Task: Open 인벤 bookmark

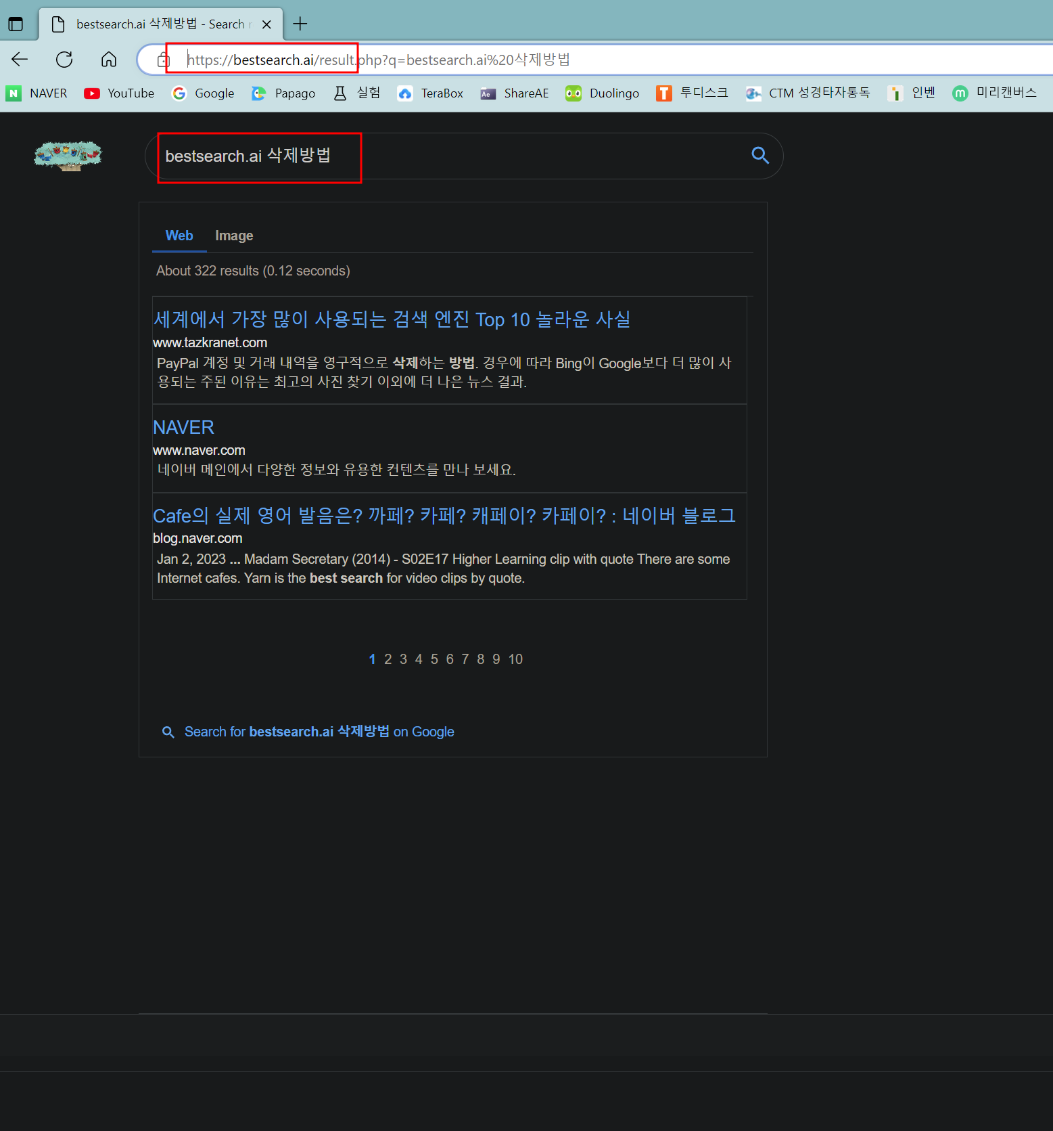Action: click(912, 93)
